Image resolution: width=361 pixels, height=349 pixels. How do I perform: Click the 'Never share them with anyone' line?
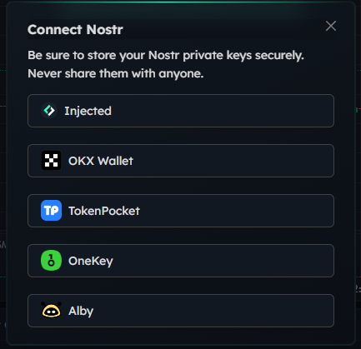(x=116, y=74)
